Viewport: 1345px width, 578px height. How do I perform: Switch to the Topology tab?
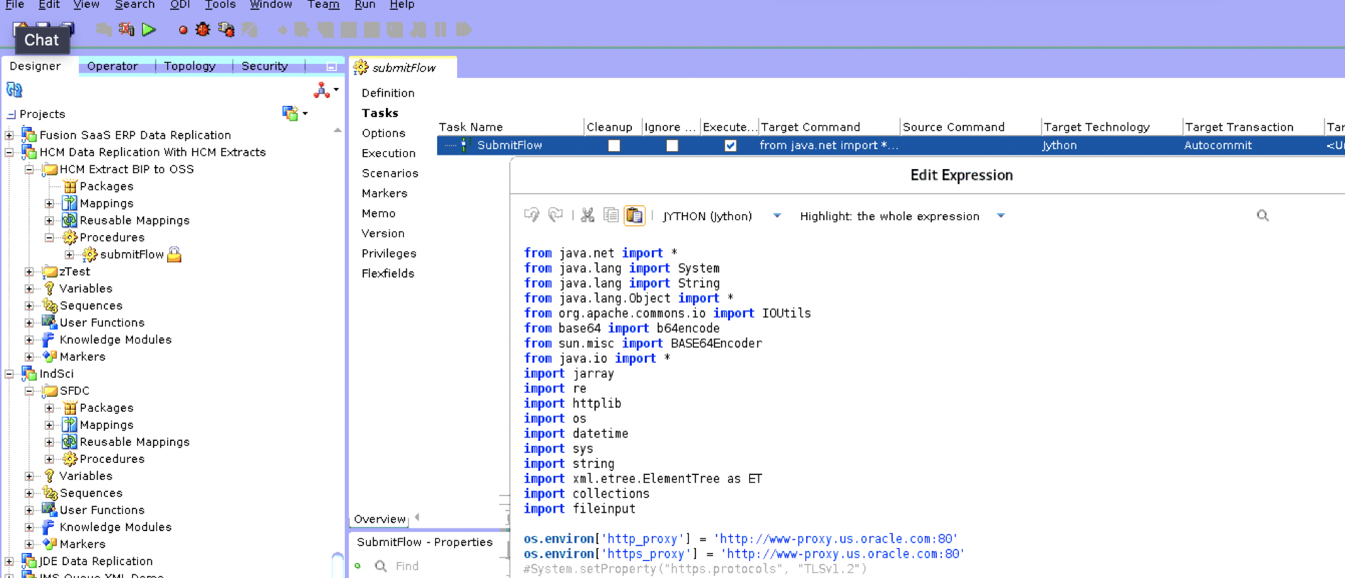189,66
